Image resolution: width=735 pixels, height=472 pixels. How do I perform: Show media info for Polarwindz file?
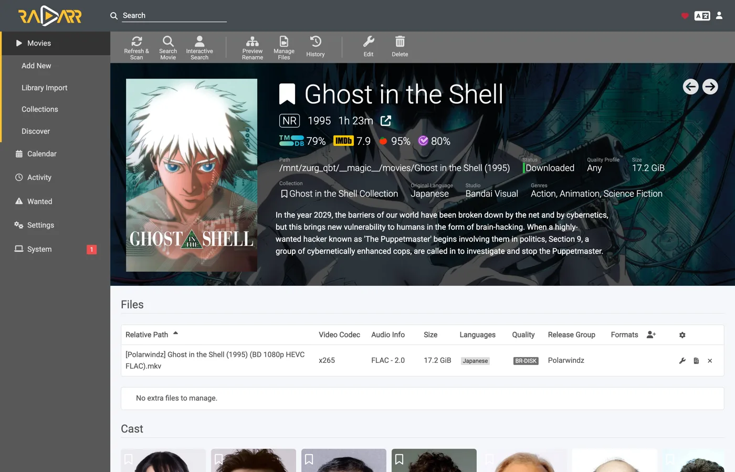point(696,361)
